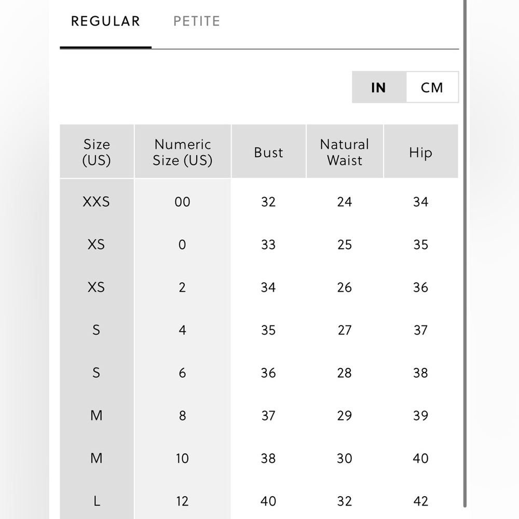Click numeric size 12 cell
Screen dimensions: 519x519
[x=182, y=501]
